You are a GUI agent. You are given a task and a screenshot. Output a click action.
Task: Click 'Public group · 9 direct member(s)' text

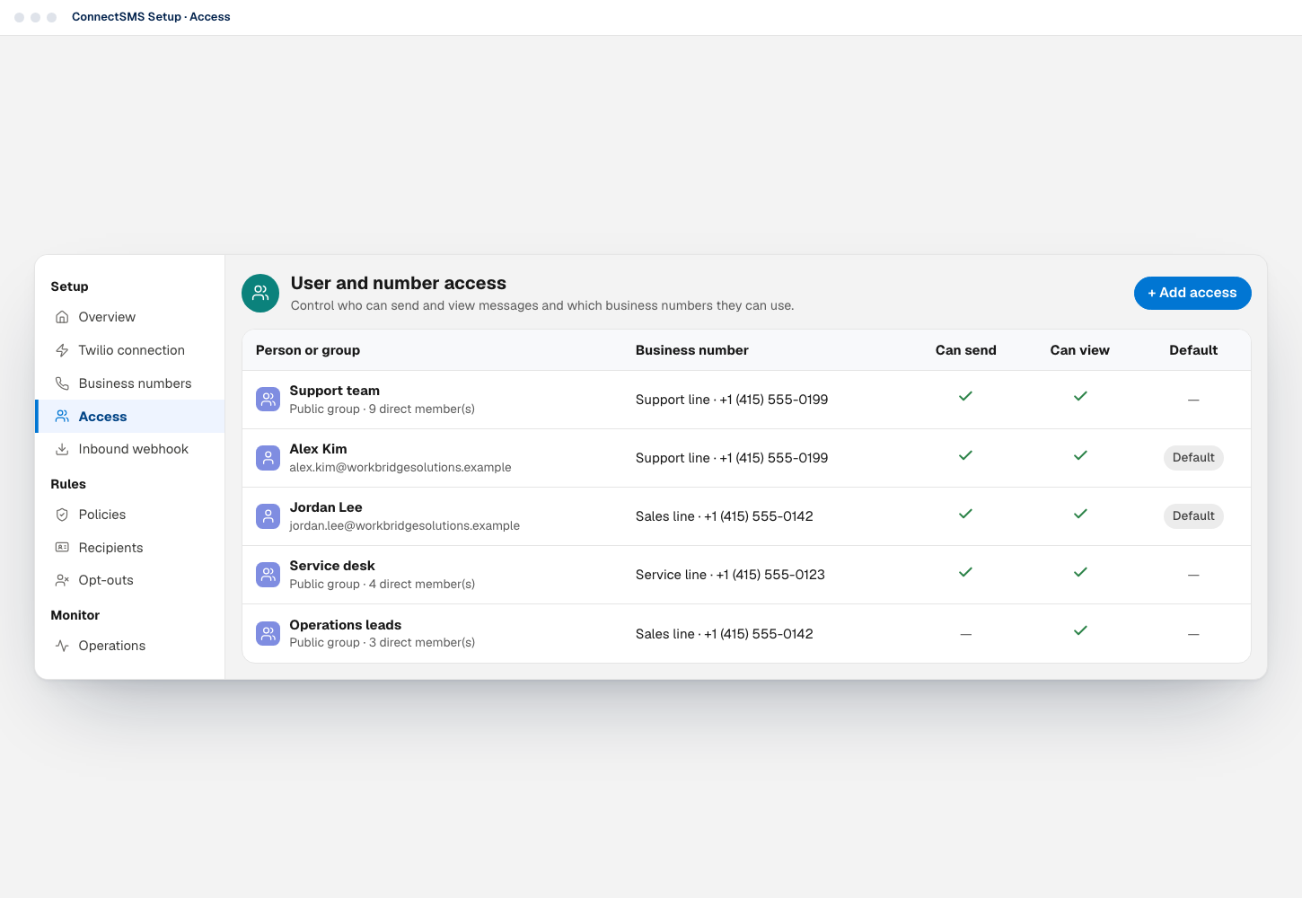[383, 409]
